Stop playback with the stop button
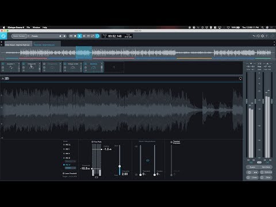Image resolution: width=276 pixels, height=207 pixels. (75, 36)
